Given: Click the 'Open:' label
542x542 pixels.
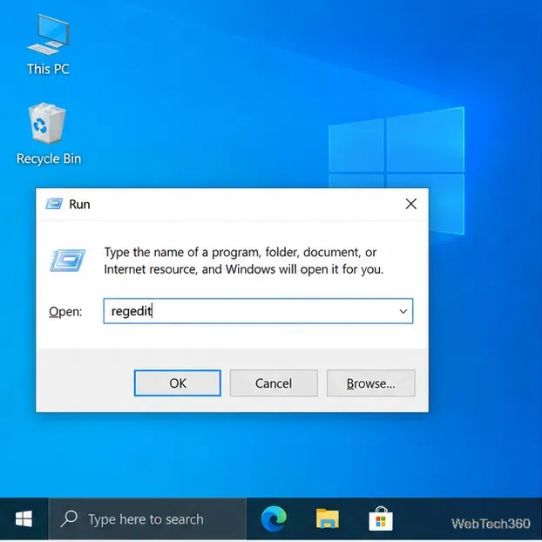Looking at the screenshot, I should [x=65, y=312].
